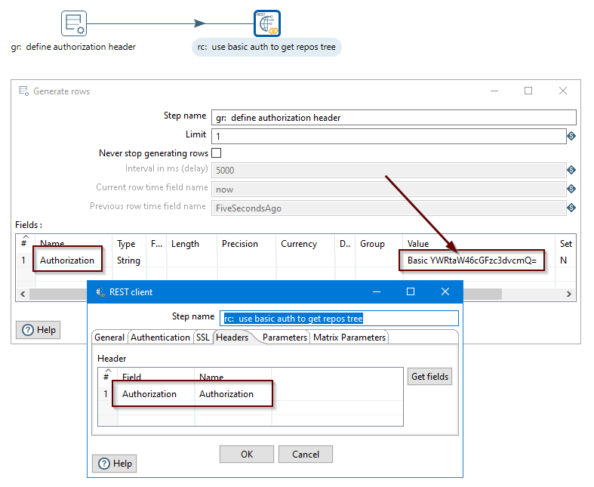Click the Generate rows Step name field
The image size is (594, 487).
click(x=393, y=118)
